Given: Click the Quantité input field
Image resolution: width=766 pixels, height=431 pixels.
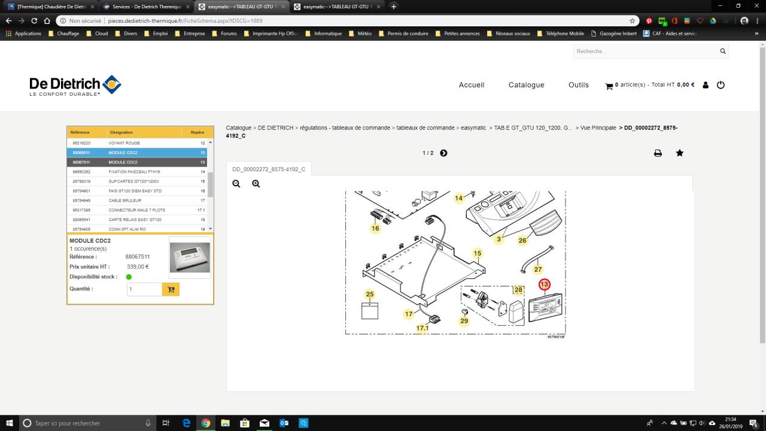Looking at the screenshot, I should coord(144,289).
